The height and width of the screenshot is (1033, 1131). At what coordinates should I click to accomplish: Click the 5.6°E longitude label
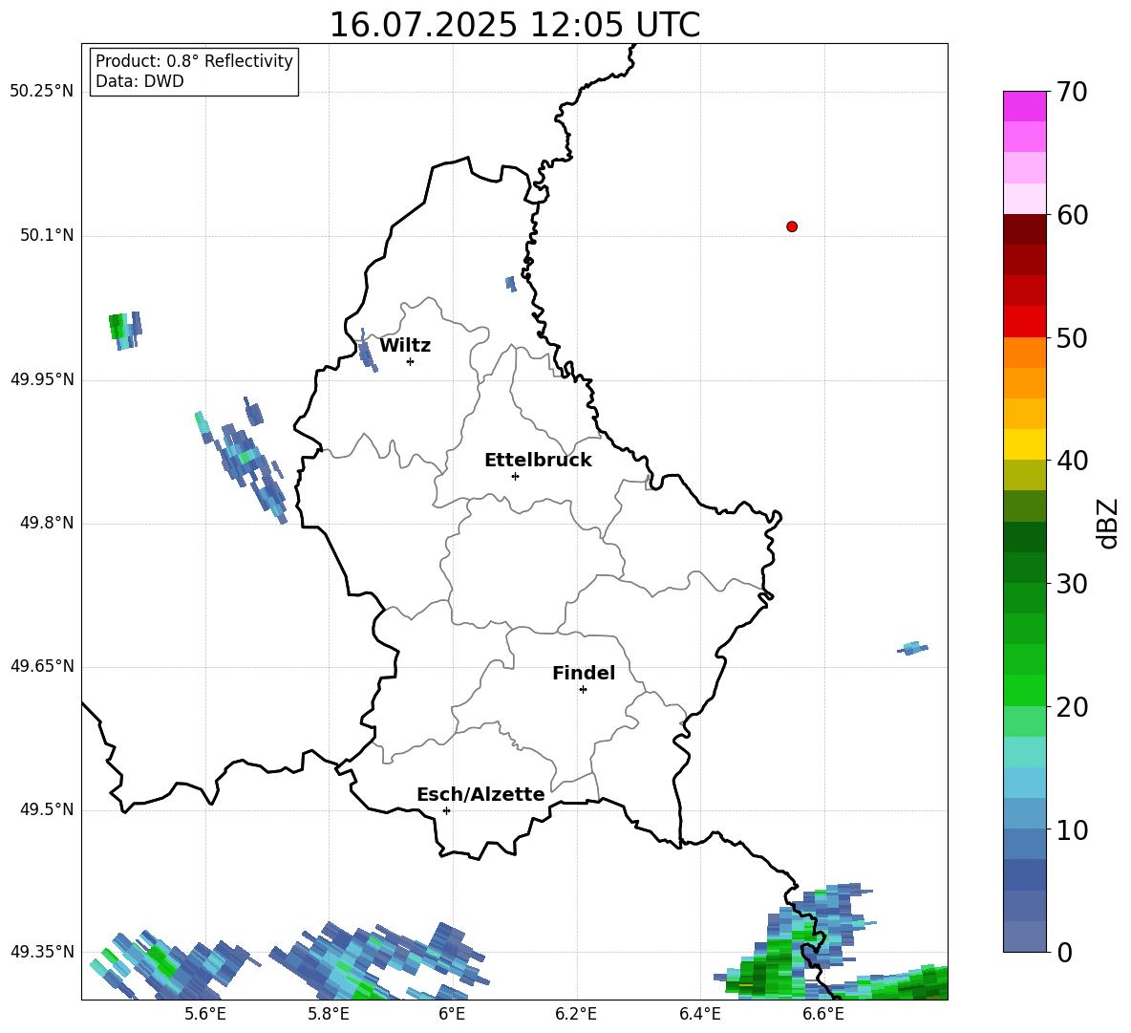click(x=205, y=1014)
